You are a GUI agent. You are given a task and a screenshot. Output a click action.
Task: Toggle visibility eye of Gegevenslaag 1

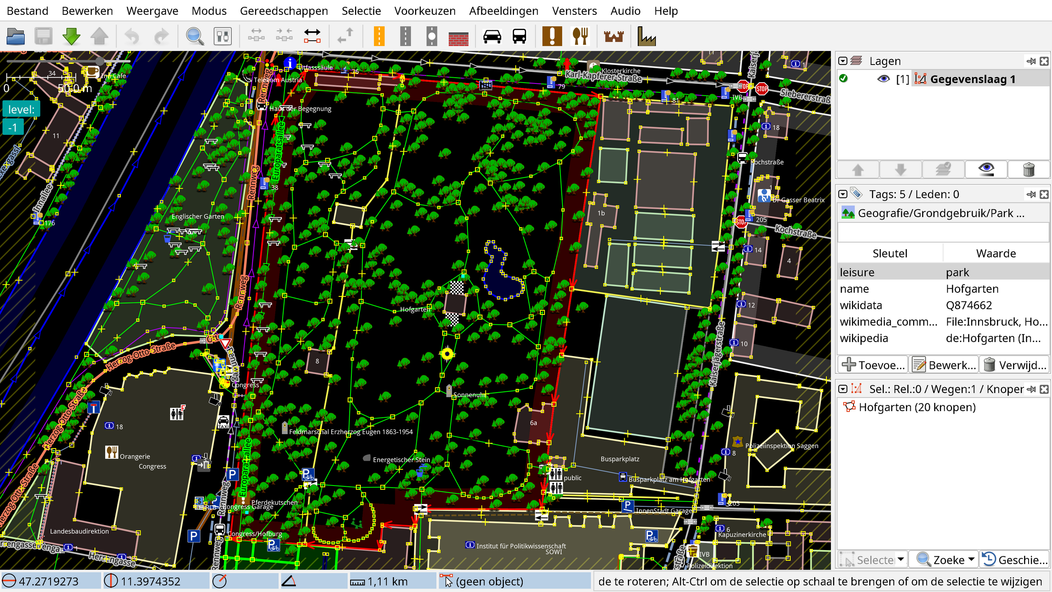(883, 79)
